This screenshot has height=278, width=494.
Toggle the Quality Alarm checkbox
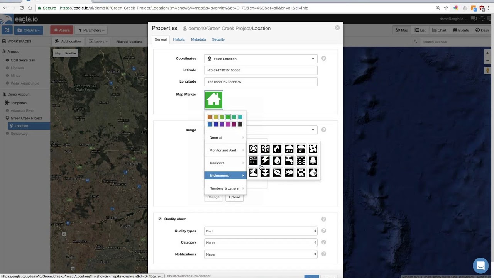click(x=160, y=219)
